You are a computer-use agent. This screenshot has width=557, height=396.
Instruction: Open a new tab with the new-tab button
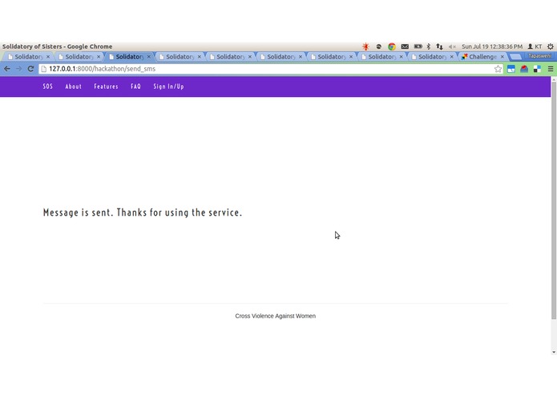(515, 56)
